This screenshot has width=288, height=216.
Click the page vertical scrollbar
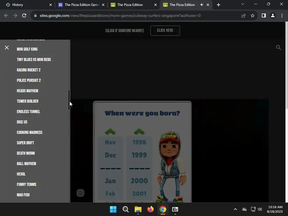[x=287, y=65]
